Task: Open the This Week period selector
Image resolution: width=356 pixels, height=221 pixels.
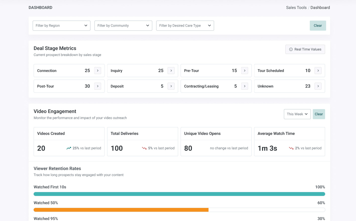Action: click(x=297, y=114)
